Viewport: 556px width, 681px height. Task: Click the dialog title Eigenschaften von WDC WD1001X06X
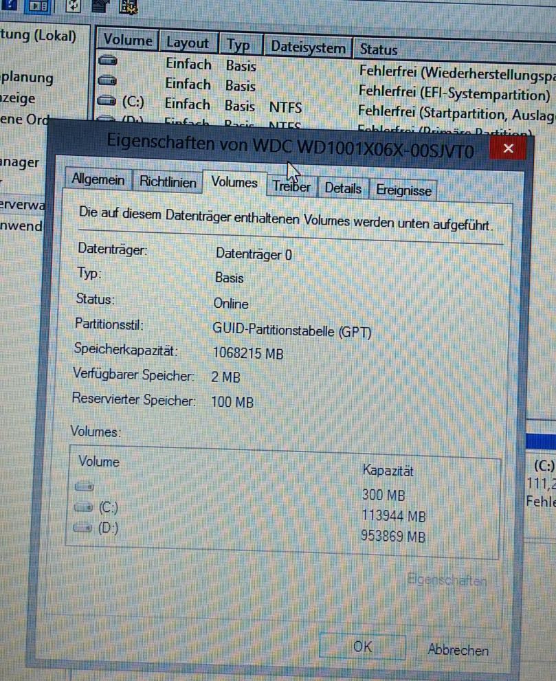[290, 146]
